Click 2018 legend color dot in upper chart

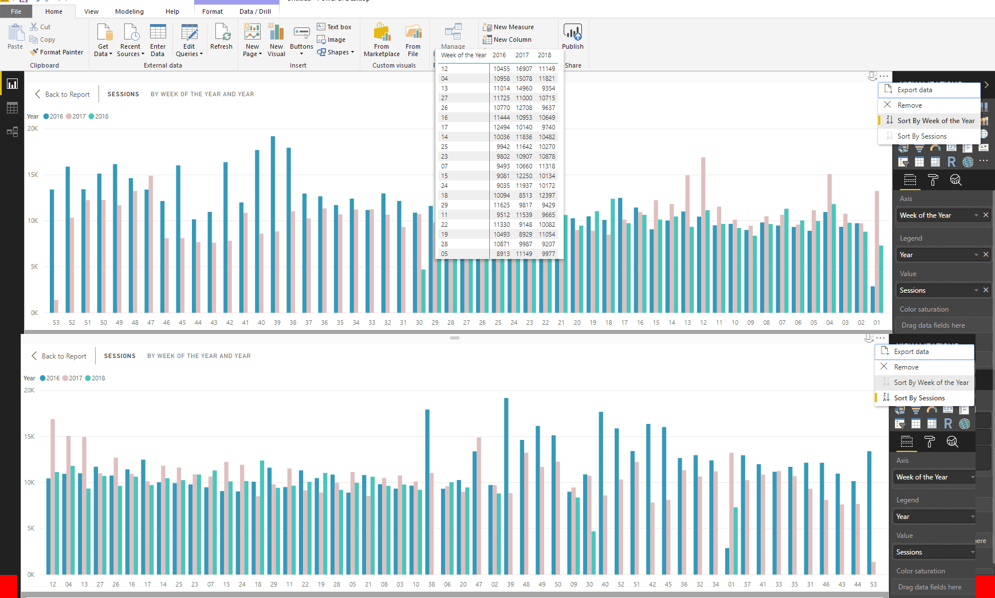tap(92, 116)
